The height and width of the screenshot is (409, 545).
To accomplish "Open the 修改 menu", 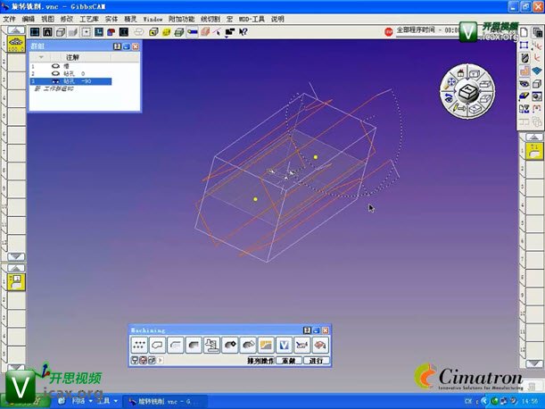I will [x=67, y=19].
